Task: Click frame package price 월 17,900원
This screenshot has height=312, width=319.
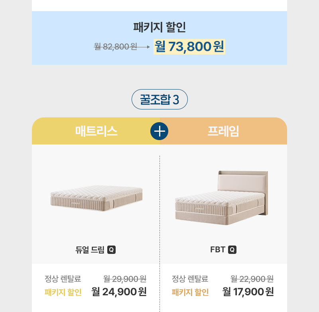Action: click(x=248, y=292)
